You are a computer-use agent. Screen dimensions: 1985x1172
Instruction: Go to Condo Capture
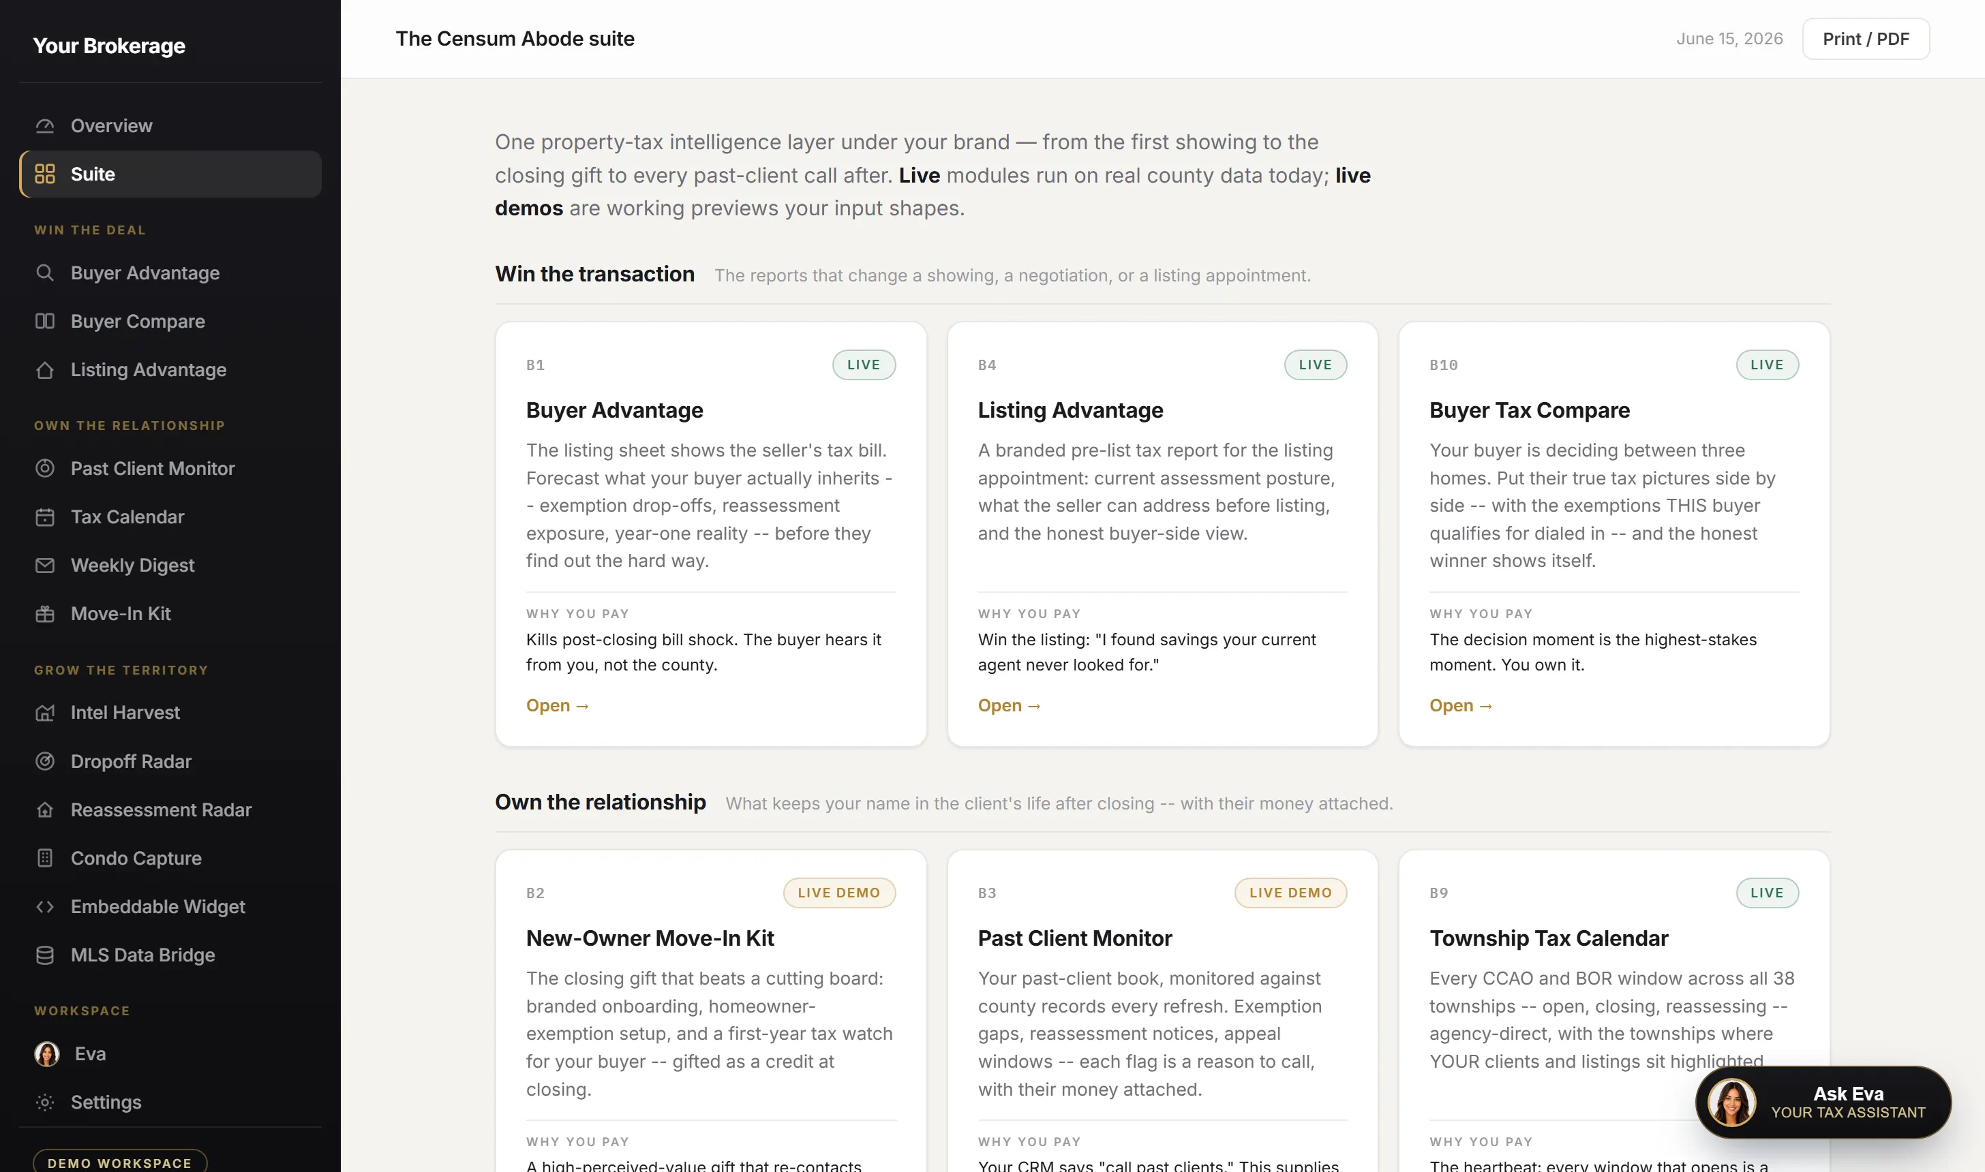tap(170, 858)
